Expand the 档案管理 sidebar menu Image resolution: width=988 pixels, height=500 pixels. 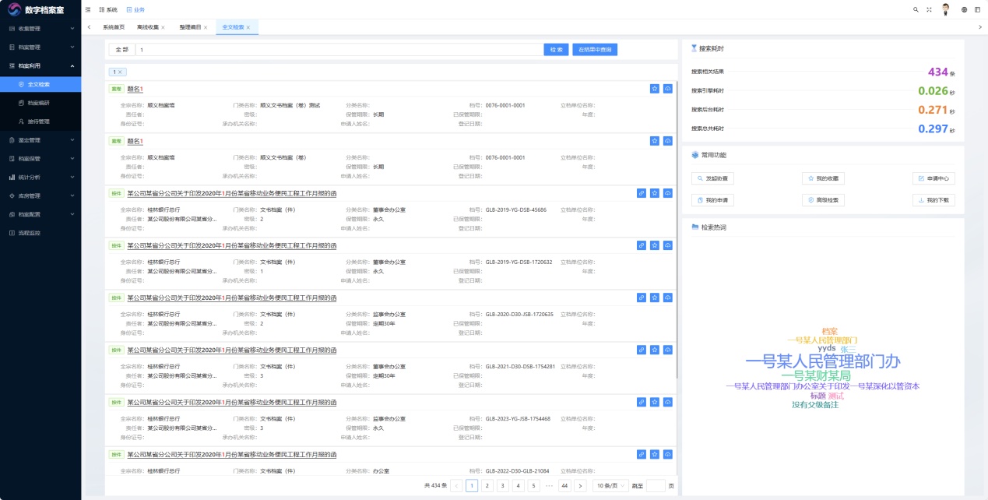click(40, 48)
